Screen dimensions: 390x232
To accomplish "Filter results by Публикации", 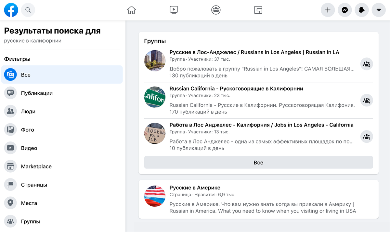I will coord(37,93).
